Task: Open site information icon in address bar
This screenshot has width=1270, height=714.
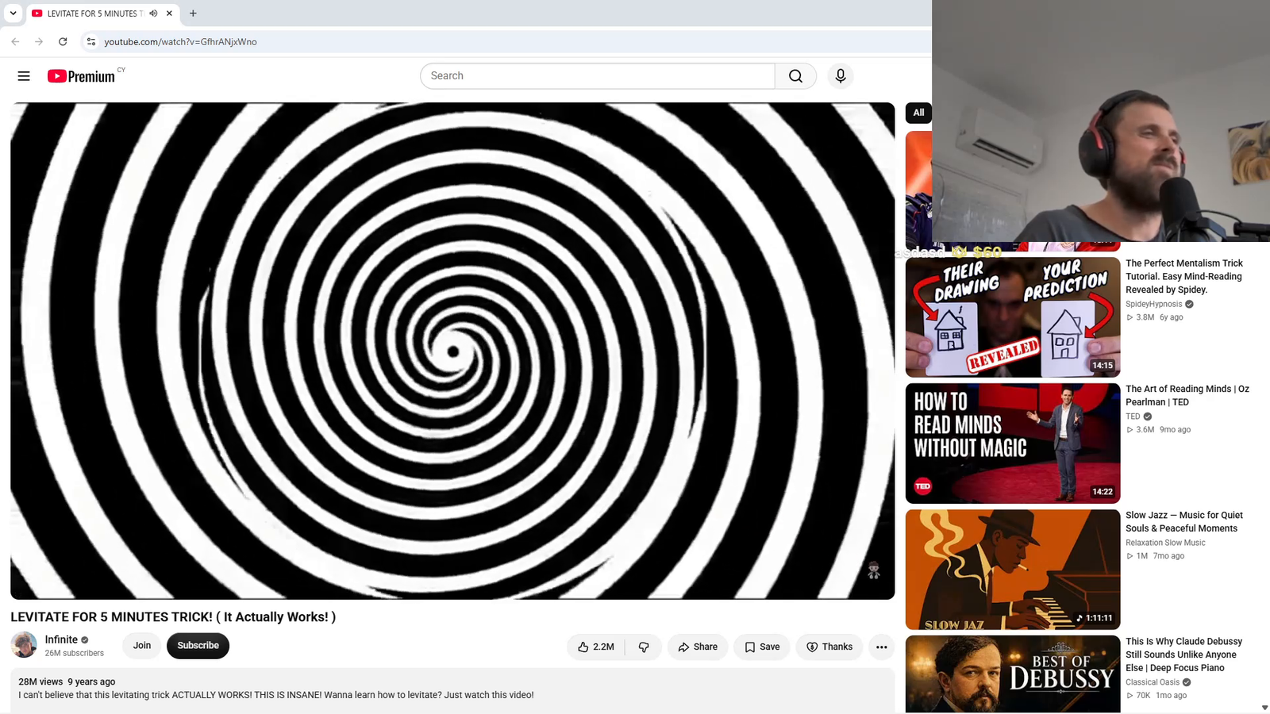Action: (91, 42)
